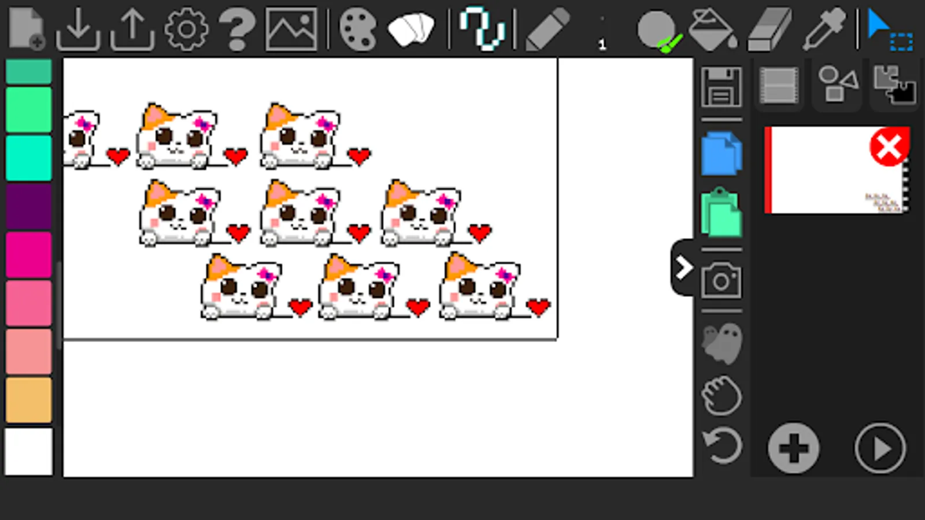Screen dimensions: 925x520
Task: Pick the white color swatch
Action: [28, 451]
